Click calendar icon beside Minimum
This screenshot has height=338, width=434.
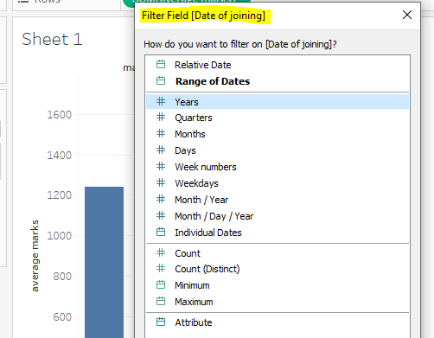pos(161,284)
